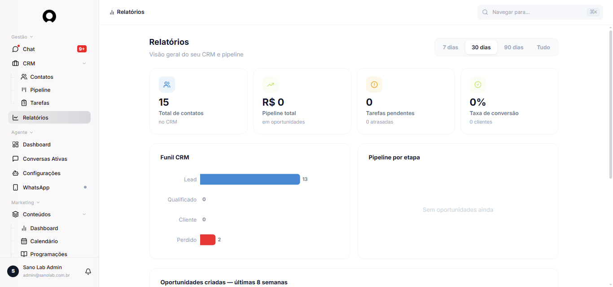Click the app logo in the sidebar
Viewport: 613px width, 287px height.
[x=49, y=17]
